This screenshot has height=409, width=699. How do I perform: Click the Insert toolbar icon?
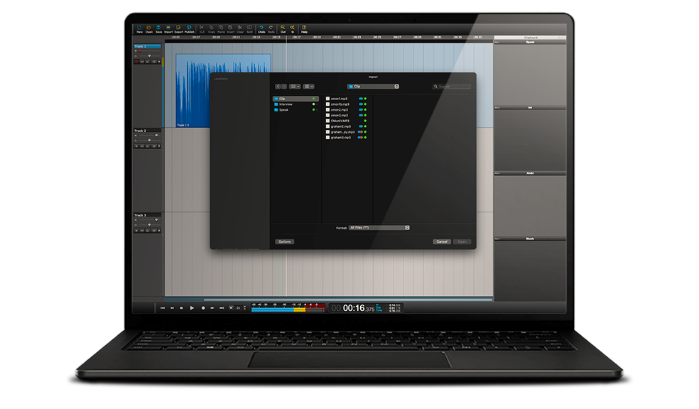230,29
